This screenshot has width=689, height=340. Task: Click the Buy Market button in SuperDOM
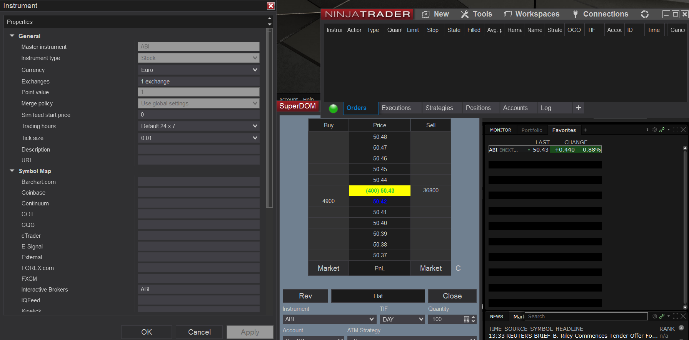point(329,268)
